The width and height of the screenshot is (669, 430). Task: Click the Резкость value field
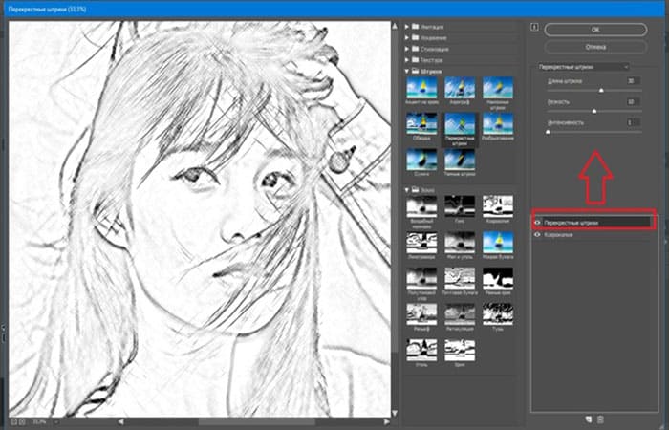click(633, 101)
